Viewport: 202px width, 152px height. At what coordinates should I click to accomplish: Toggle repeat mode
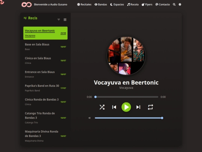click(150, 107)
